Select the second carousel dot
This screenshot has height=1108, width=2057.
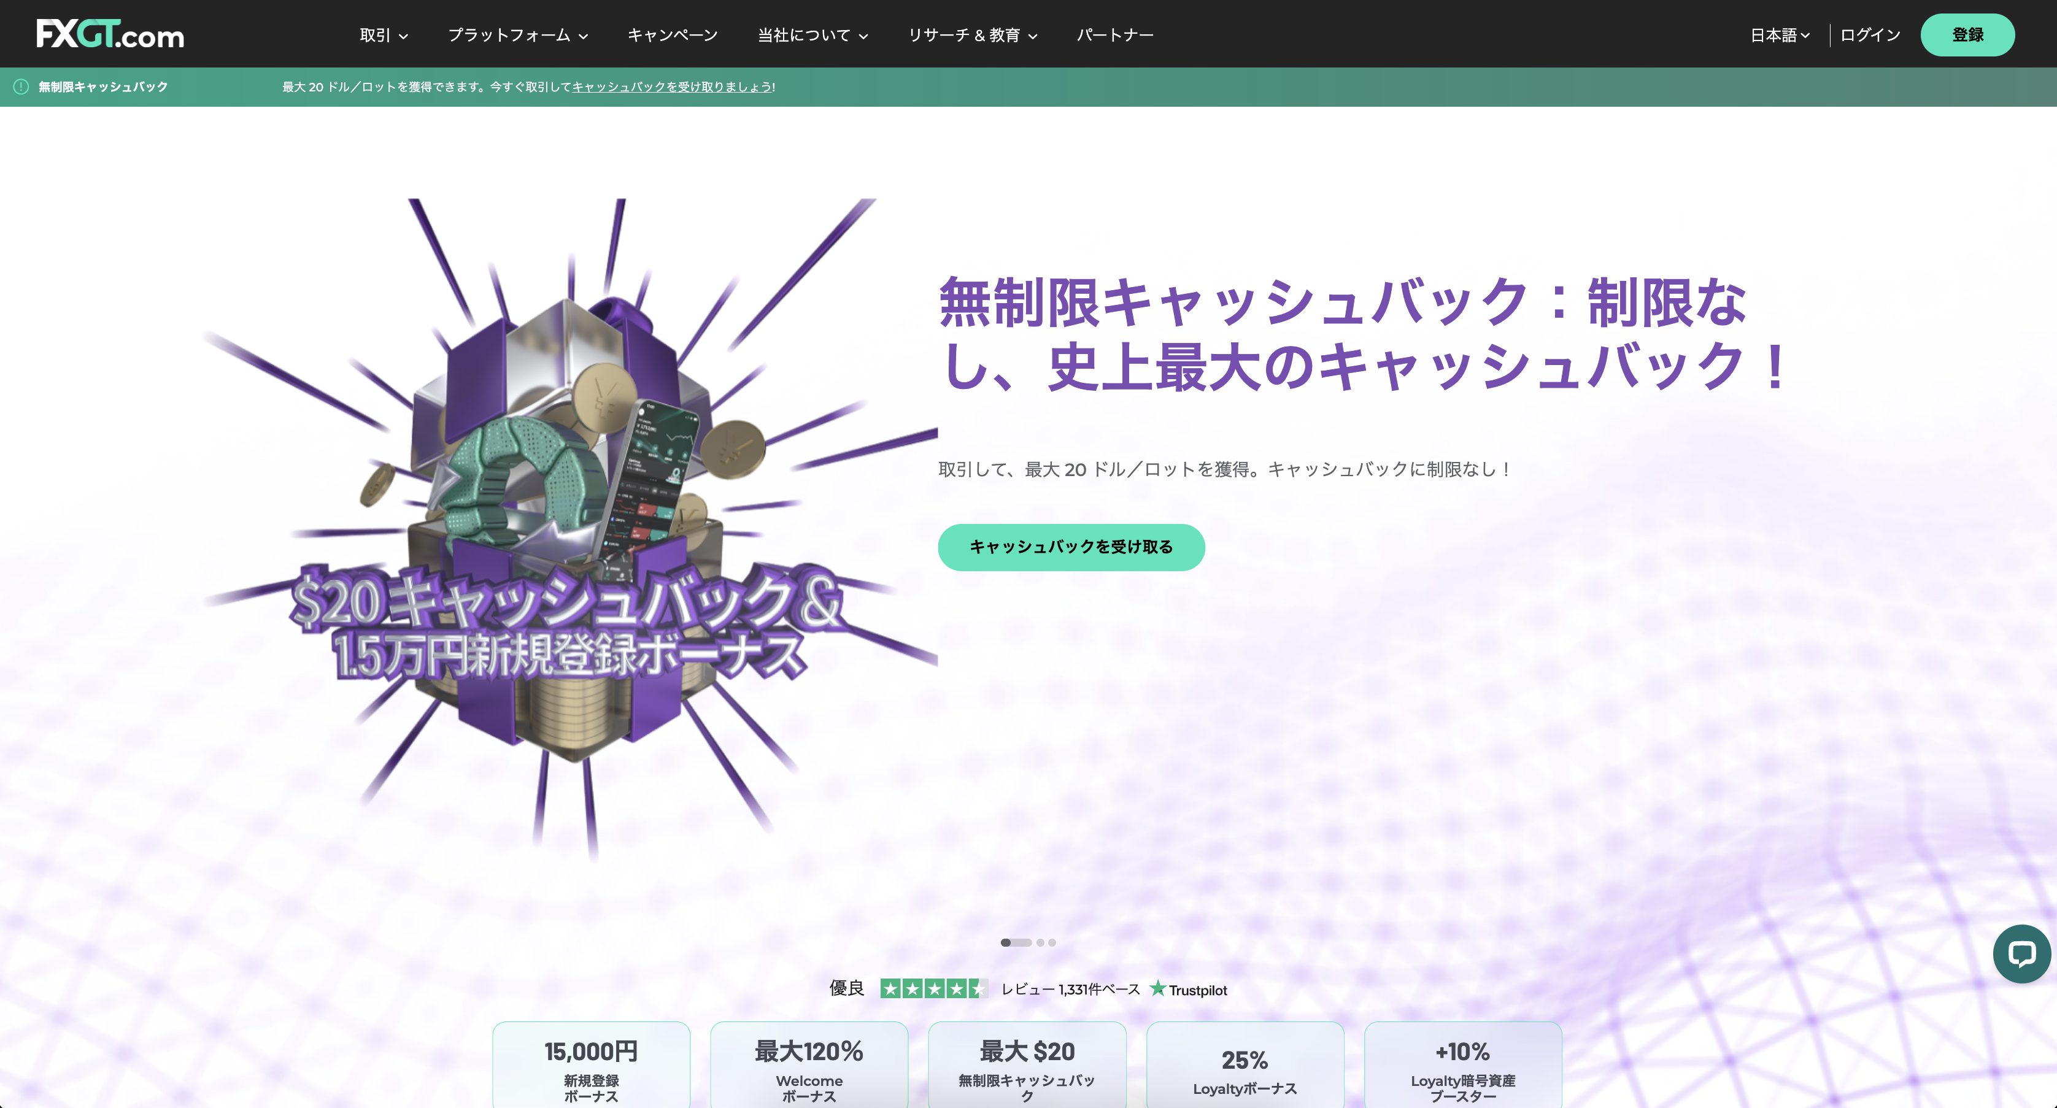[1041, 942]
